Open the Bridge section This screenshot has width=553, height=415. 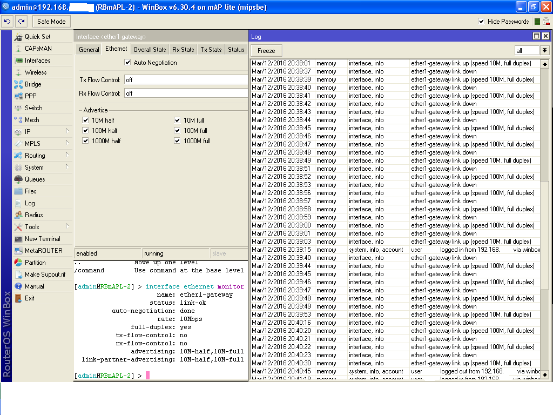(33, 84)
